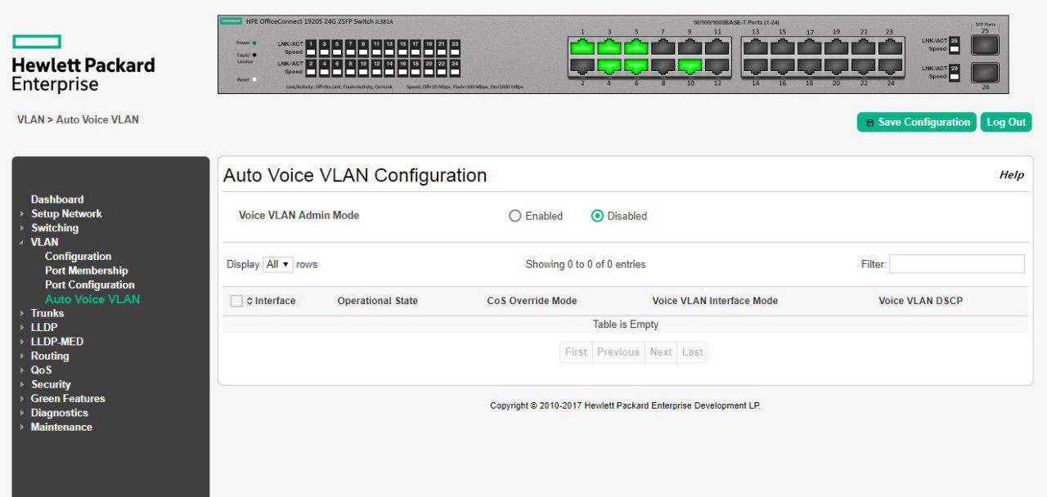Screen dimensions: 1047x497
Task: Click port 12 on the switch graphic
Action: click(x=717, y=66)
